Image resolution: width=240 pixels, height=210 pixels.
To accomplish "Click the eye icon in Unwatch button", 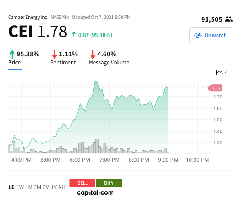I will (x=198, y=36).
